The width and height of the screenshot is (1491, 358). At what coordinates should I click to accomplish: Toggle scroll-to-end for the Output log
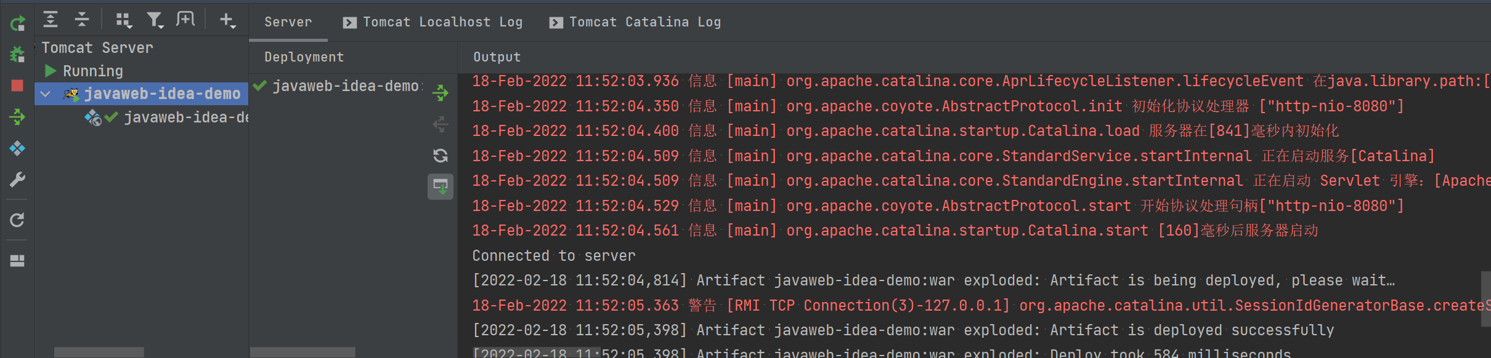coord(441,186)
